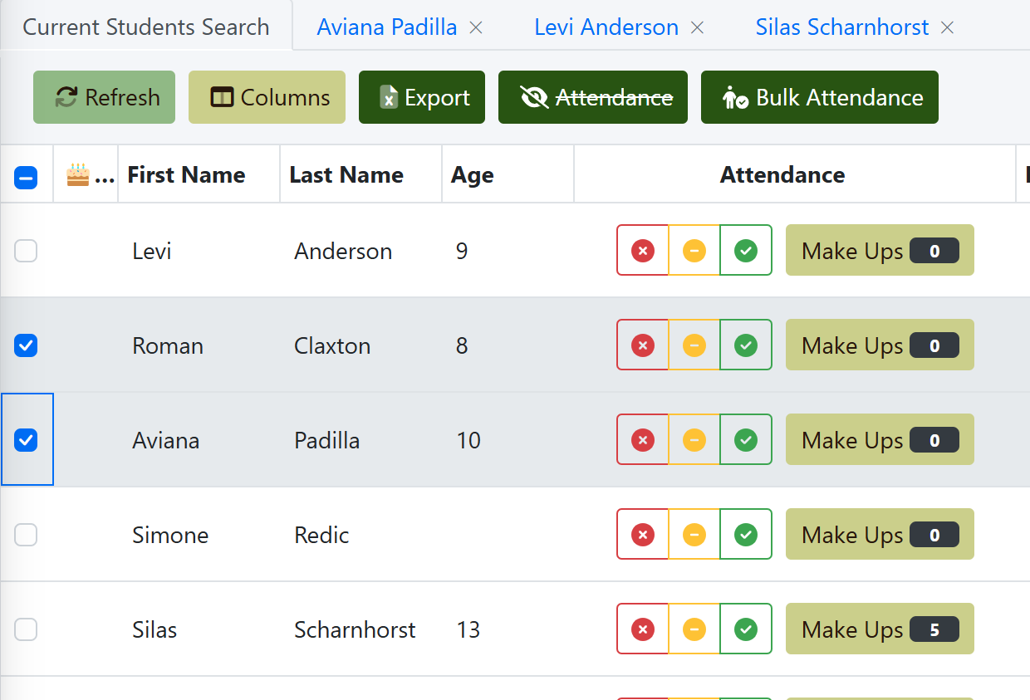1030x700 pixels.
Task: Export the student list
Action: click(421, 97)
